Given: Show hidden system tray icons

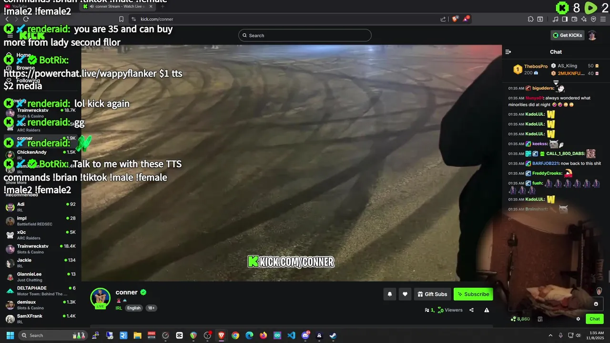Looking at the screenshot, I should [x=550, y=335].
